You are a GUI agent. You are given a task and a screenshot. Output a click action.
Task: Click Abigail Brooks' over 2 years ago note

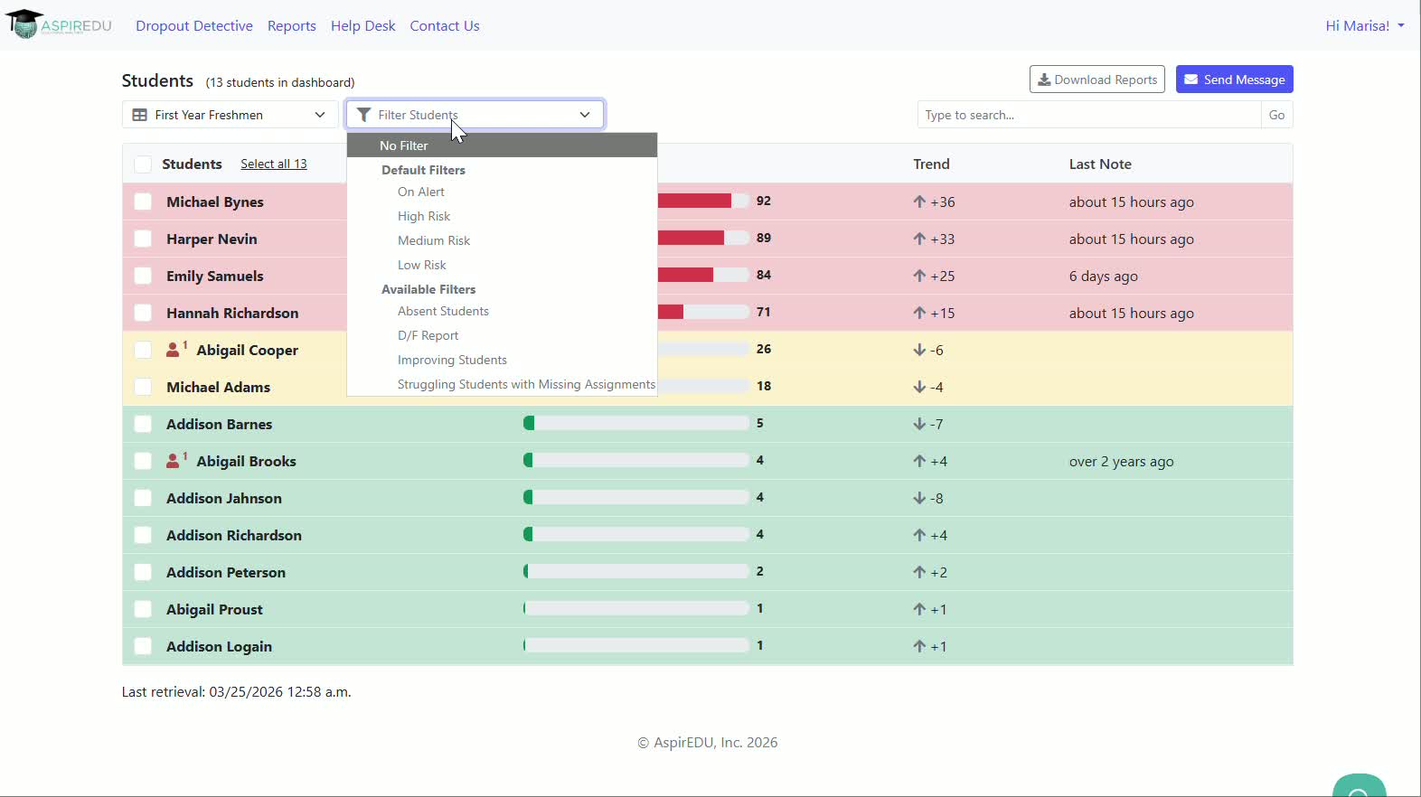tap(1121, 462)
